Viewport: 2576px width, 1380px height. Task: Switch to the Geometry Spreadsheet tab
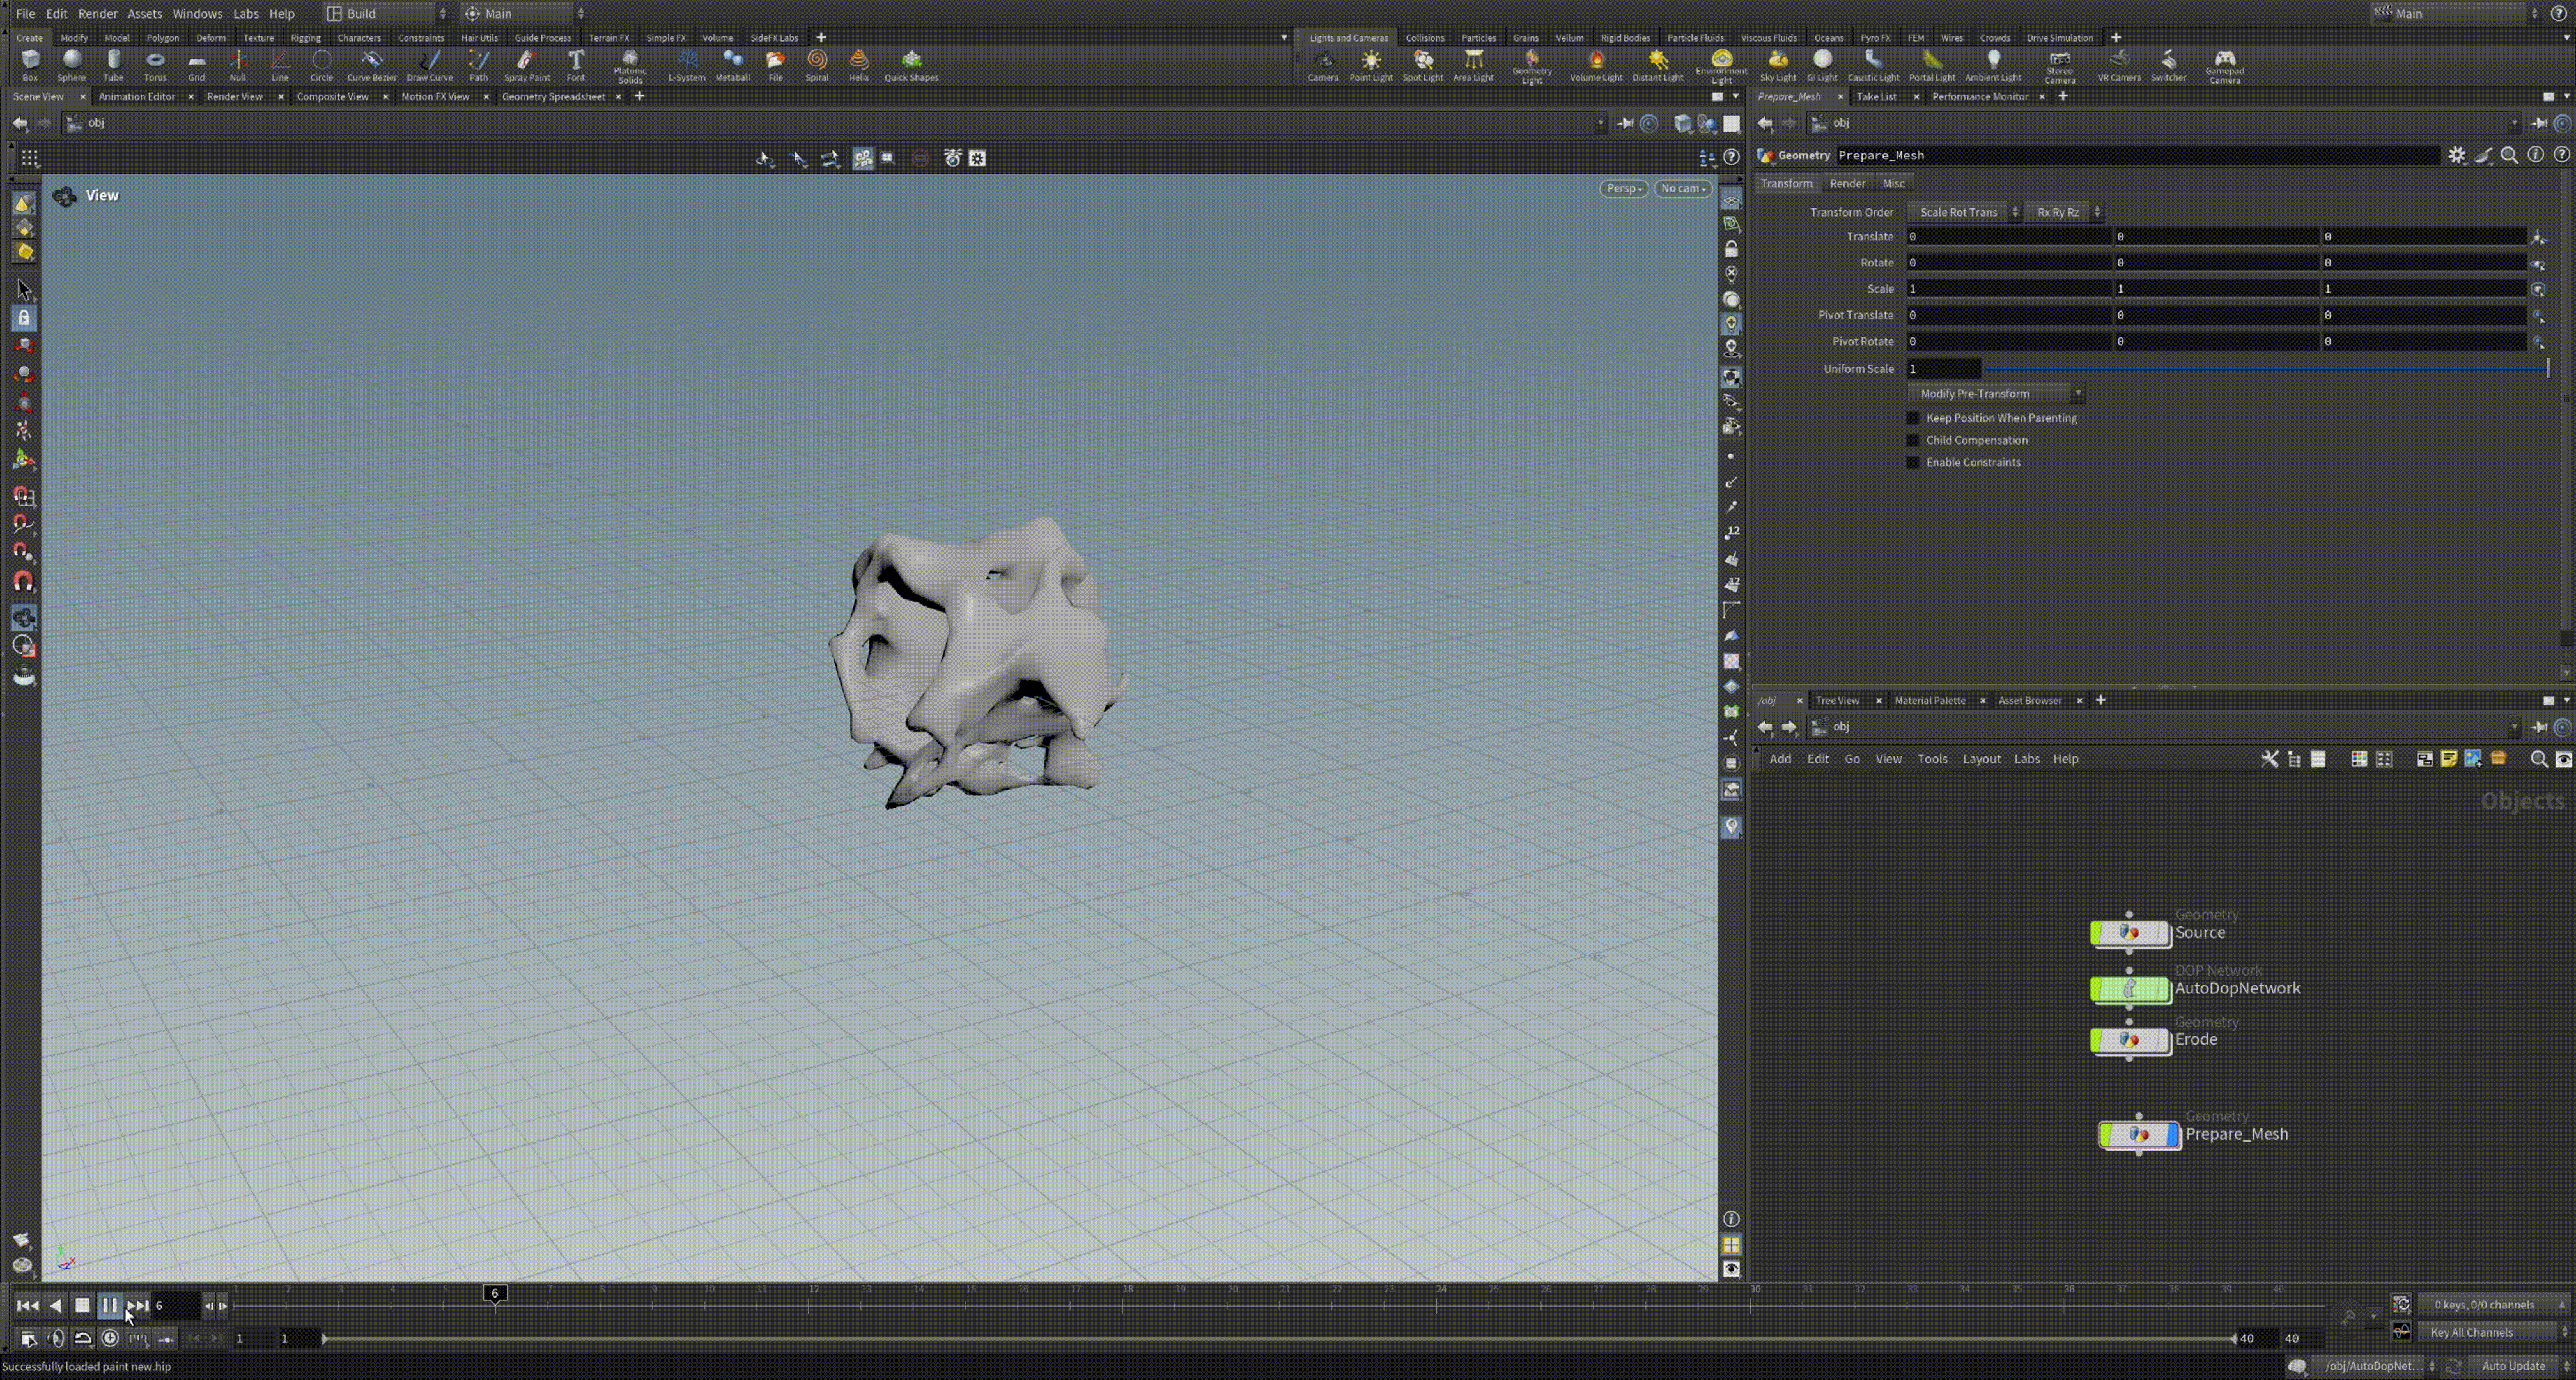point(553,96)
